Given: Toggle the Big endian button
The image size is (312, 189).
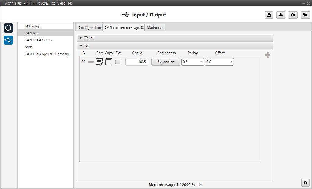Looking at the screenshot, I should click(166, 62).
